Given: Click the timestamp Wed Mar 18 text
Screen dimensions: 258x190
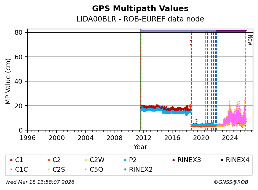Looking at the screenshot, I should point(40,182).
